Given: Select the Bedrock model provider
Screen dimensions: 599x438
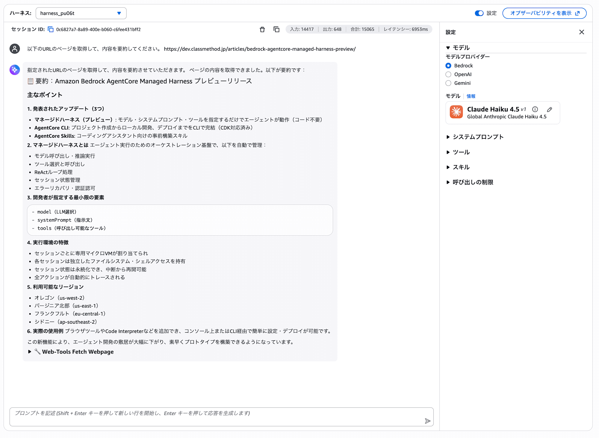Looking at the screenshot, I should [x=448, y=66].
